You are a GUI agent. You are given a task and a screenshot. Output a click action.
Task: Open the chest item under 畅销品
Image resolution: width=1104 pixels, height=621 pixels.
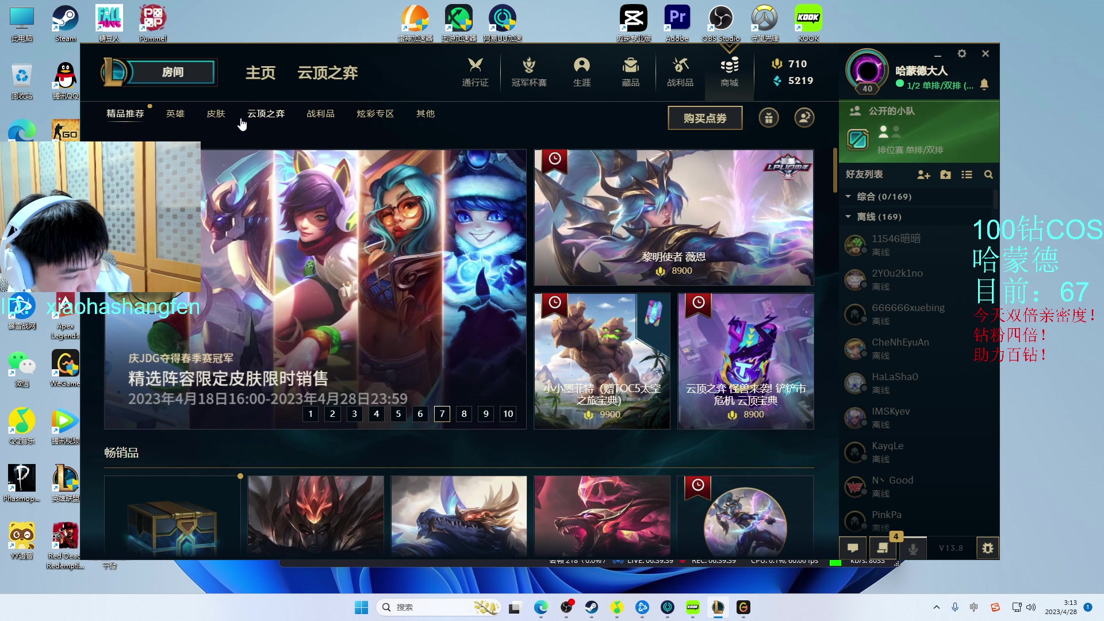coord(172,516)
